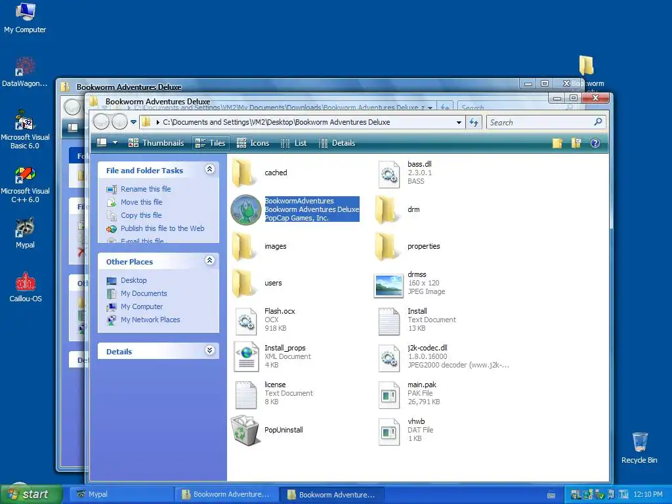Click Rename this file link
Image resolution: width=672 pixels, height=504 pixels.
(x=146, y=189)
